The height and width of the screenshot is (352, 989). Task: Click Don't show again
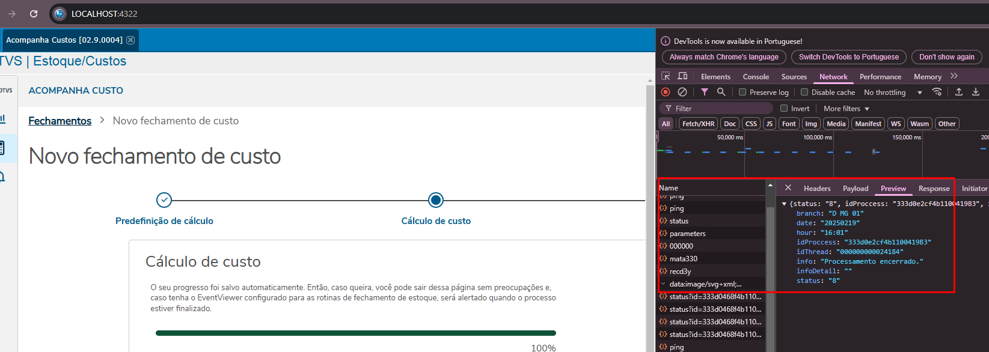pyautogui.click(x=947, y=57)
